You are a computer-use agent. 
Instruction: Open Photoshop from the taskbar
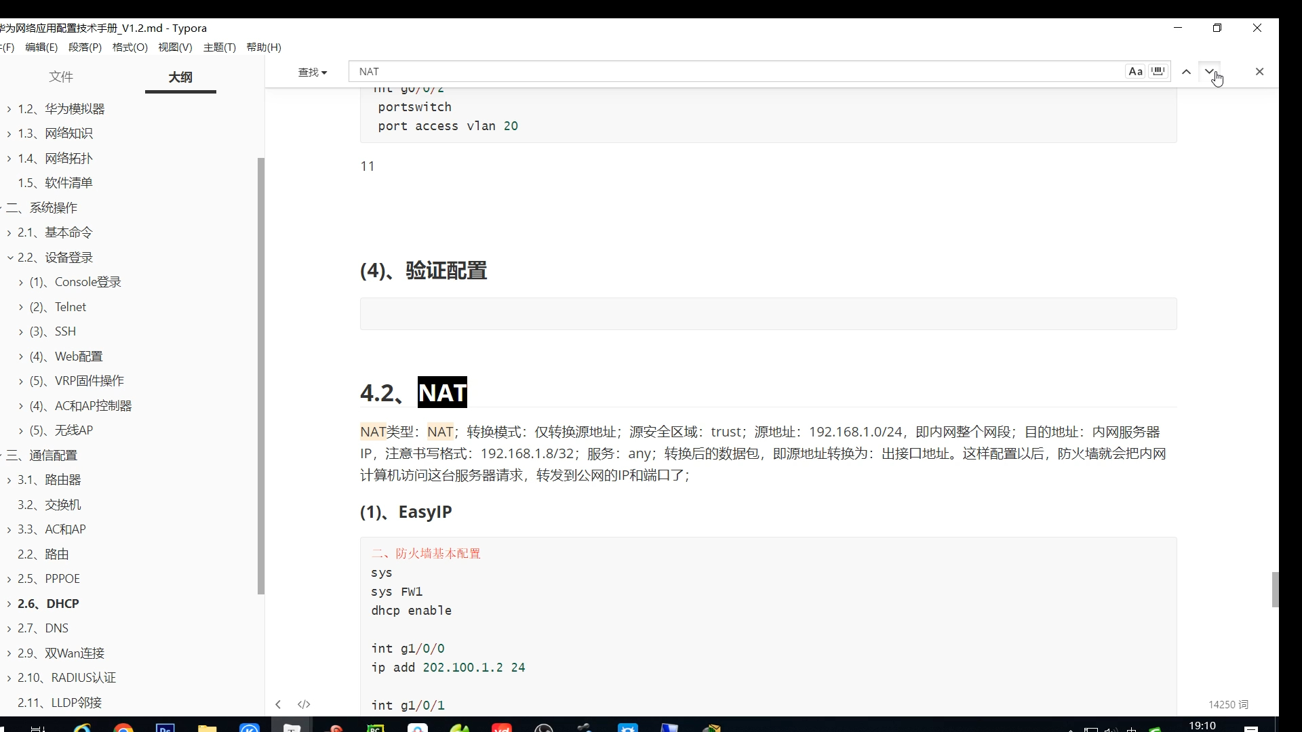(x=164, y=727)
